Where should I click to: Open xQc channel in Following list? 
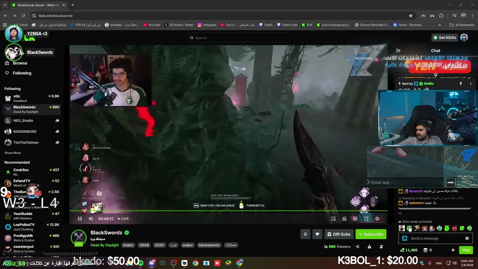click(32, 98)
